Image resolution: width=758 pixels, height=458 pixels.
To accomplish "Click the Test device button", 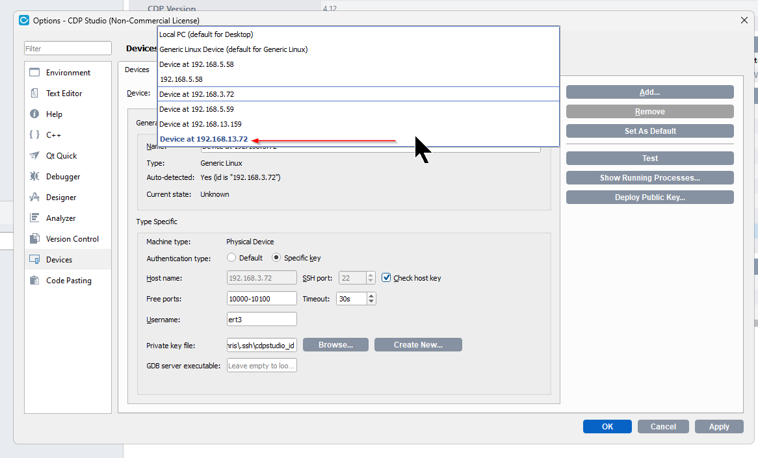I will [649, 158].
